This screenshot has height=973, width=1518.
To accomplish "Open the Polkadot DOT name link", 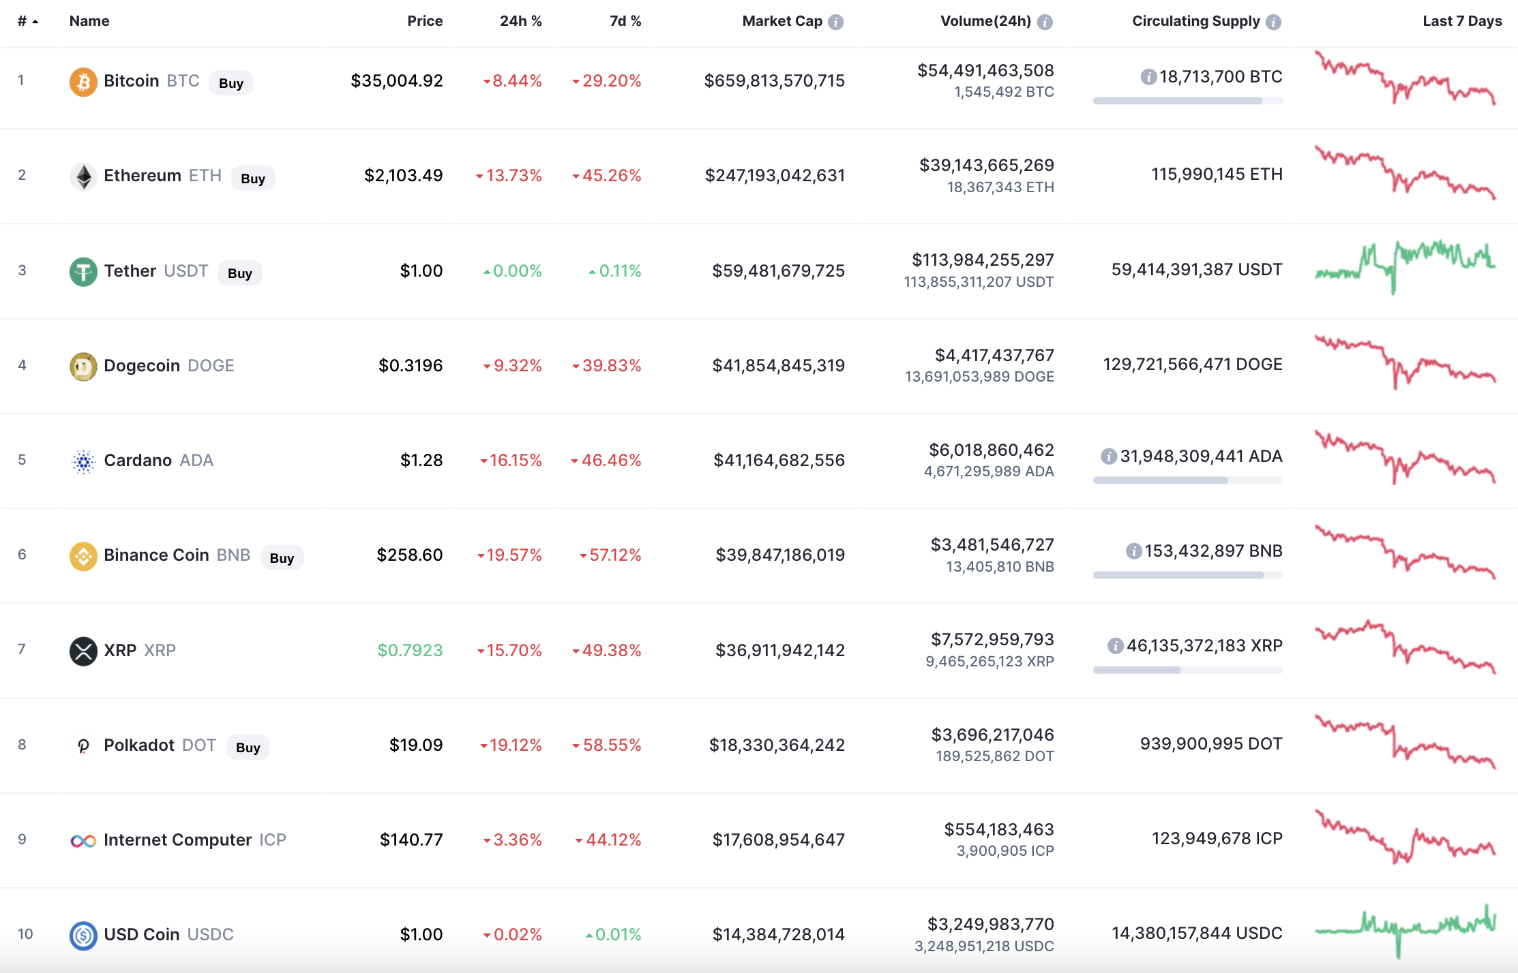I will pos(160,745).
